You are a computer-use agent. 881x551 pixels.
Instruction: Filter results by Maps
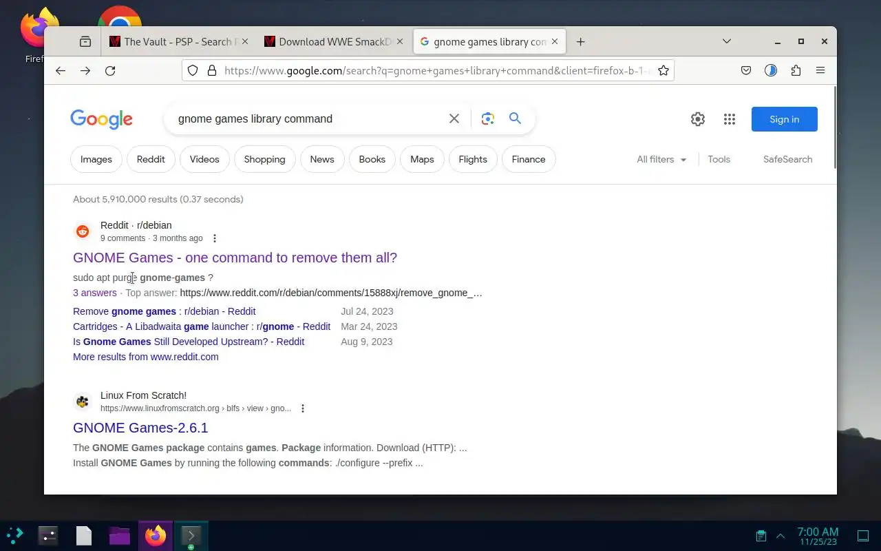coord(422,159)
